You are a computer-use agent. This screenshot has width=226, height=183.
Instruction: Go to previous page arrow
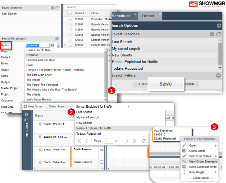click(86, 141)
